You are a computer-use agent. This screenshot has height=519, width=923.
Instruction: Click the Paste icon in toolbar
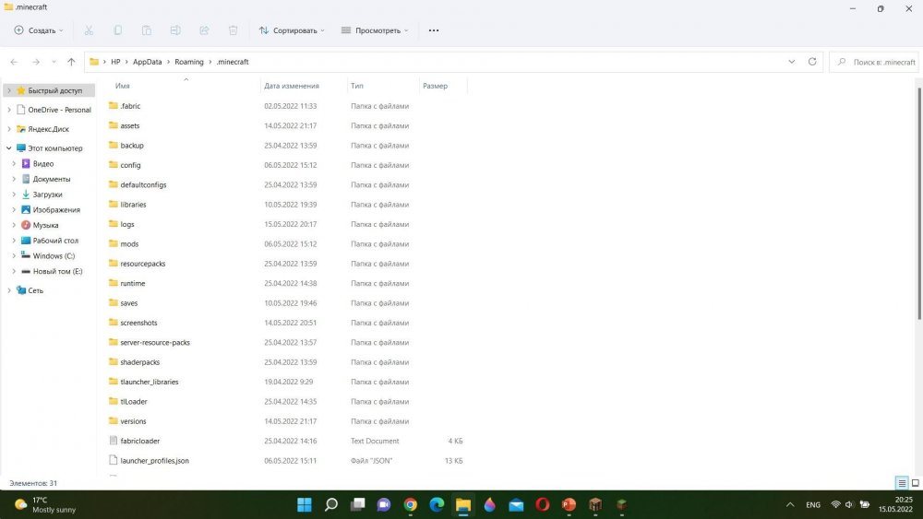coord(147,30)
